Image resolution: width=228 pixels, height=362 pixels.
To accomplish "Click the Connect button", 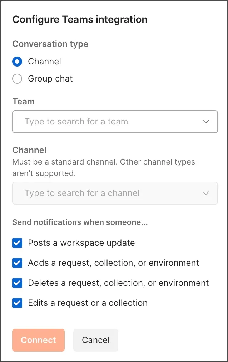I will coord(39,340).
